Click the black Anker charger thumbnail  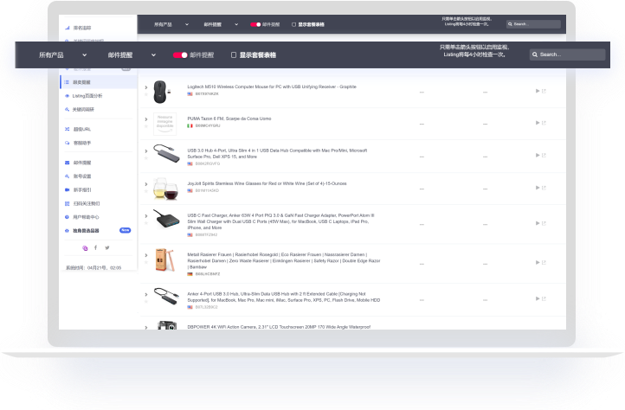point(166,219)
